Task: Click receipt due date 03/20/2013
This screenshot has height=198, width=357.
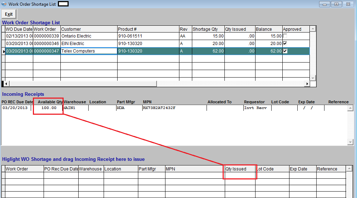Action: click(x=15, y=108)
